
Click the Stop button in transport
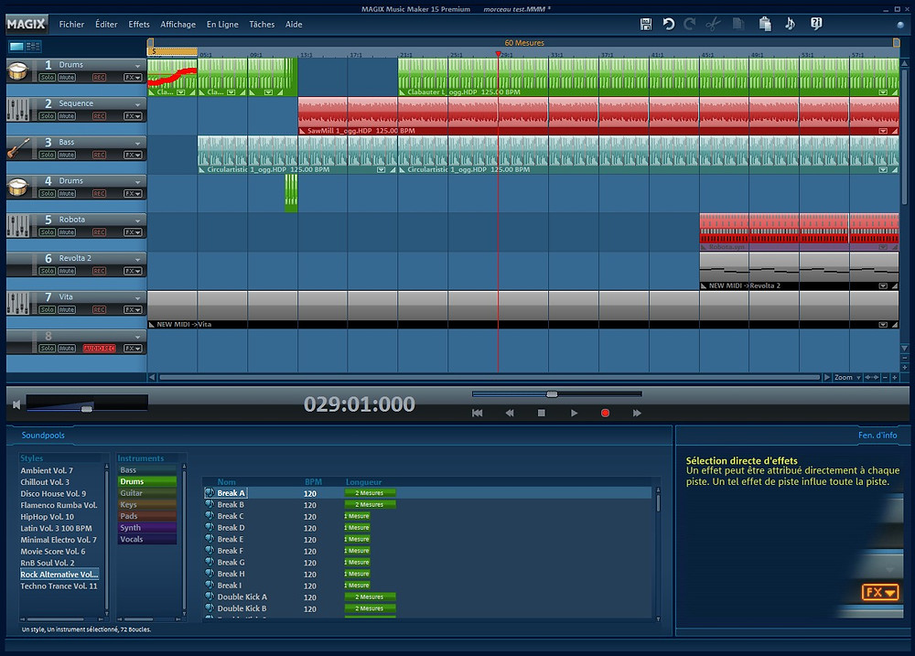click(542, 414)
